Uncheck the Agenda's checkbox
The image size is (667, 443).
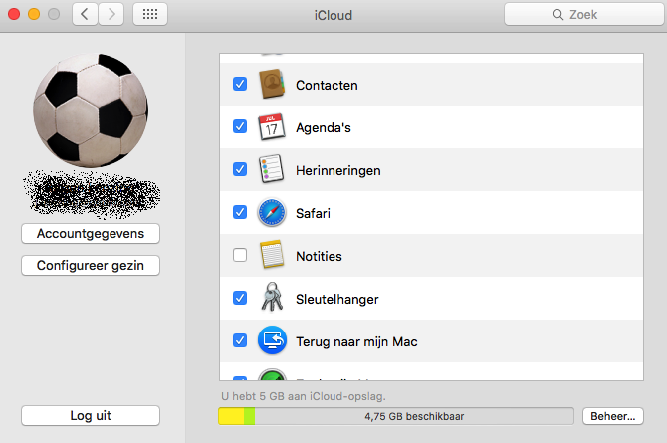[240, 126]
